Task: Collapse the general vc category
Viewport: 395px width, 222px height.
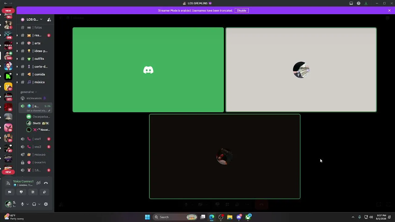Action: coord(29,92)
